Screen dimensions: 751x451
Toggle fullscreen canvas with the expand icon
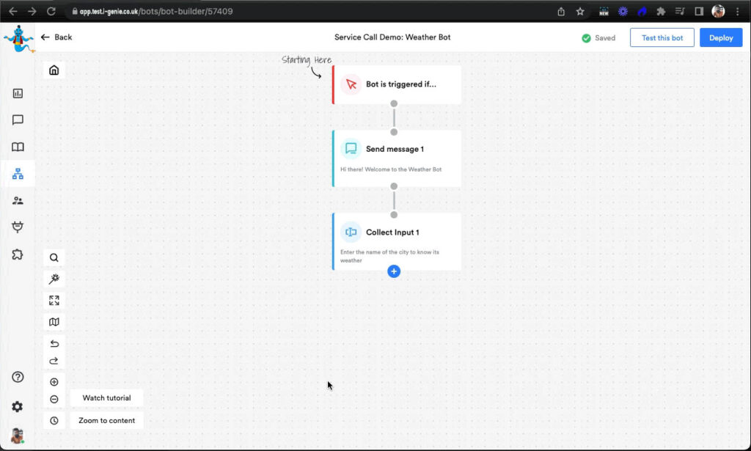click(x=54, y=301)
